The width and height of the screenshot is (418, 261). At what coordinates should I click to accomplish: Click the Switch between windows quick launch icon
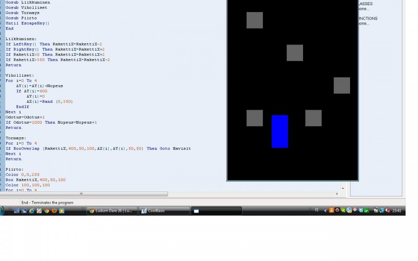click(24, 211)
